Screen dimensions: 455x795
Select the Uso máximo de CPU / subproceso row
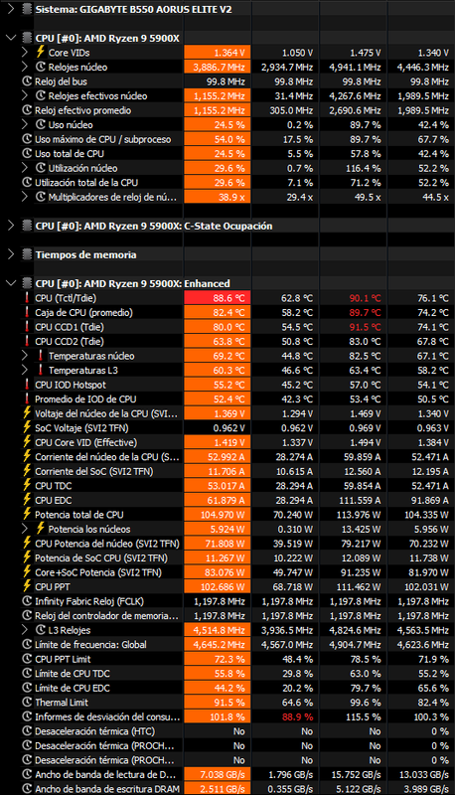227,139
